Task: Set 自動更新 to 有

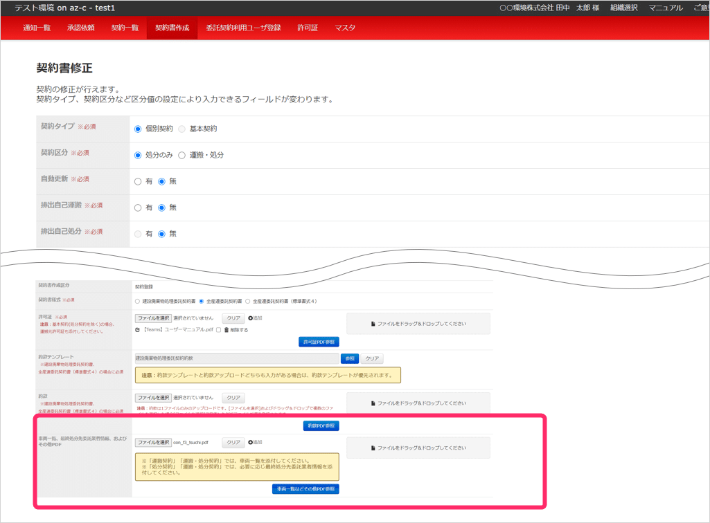Action: click(x=138, y=181)
